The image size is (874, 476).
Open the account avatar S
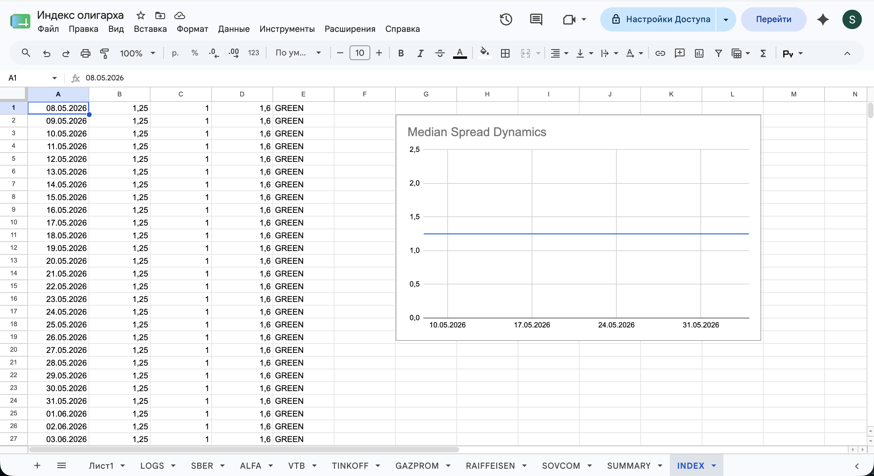click(852, 19)
